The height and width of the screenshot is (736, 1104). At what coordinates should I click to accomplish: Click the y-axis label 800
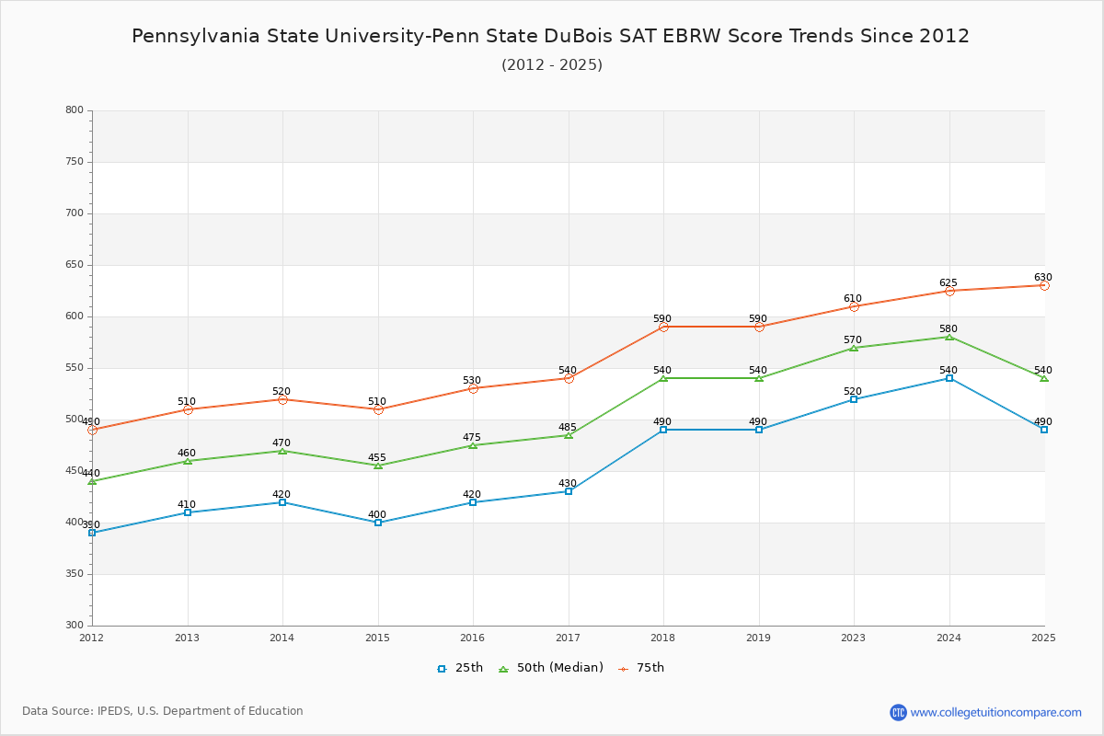[x=75, y=110]
